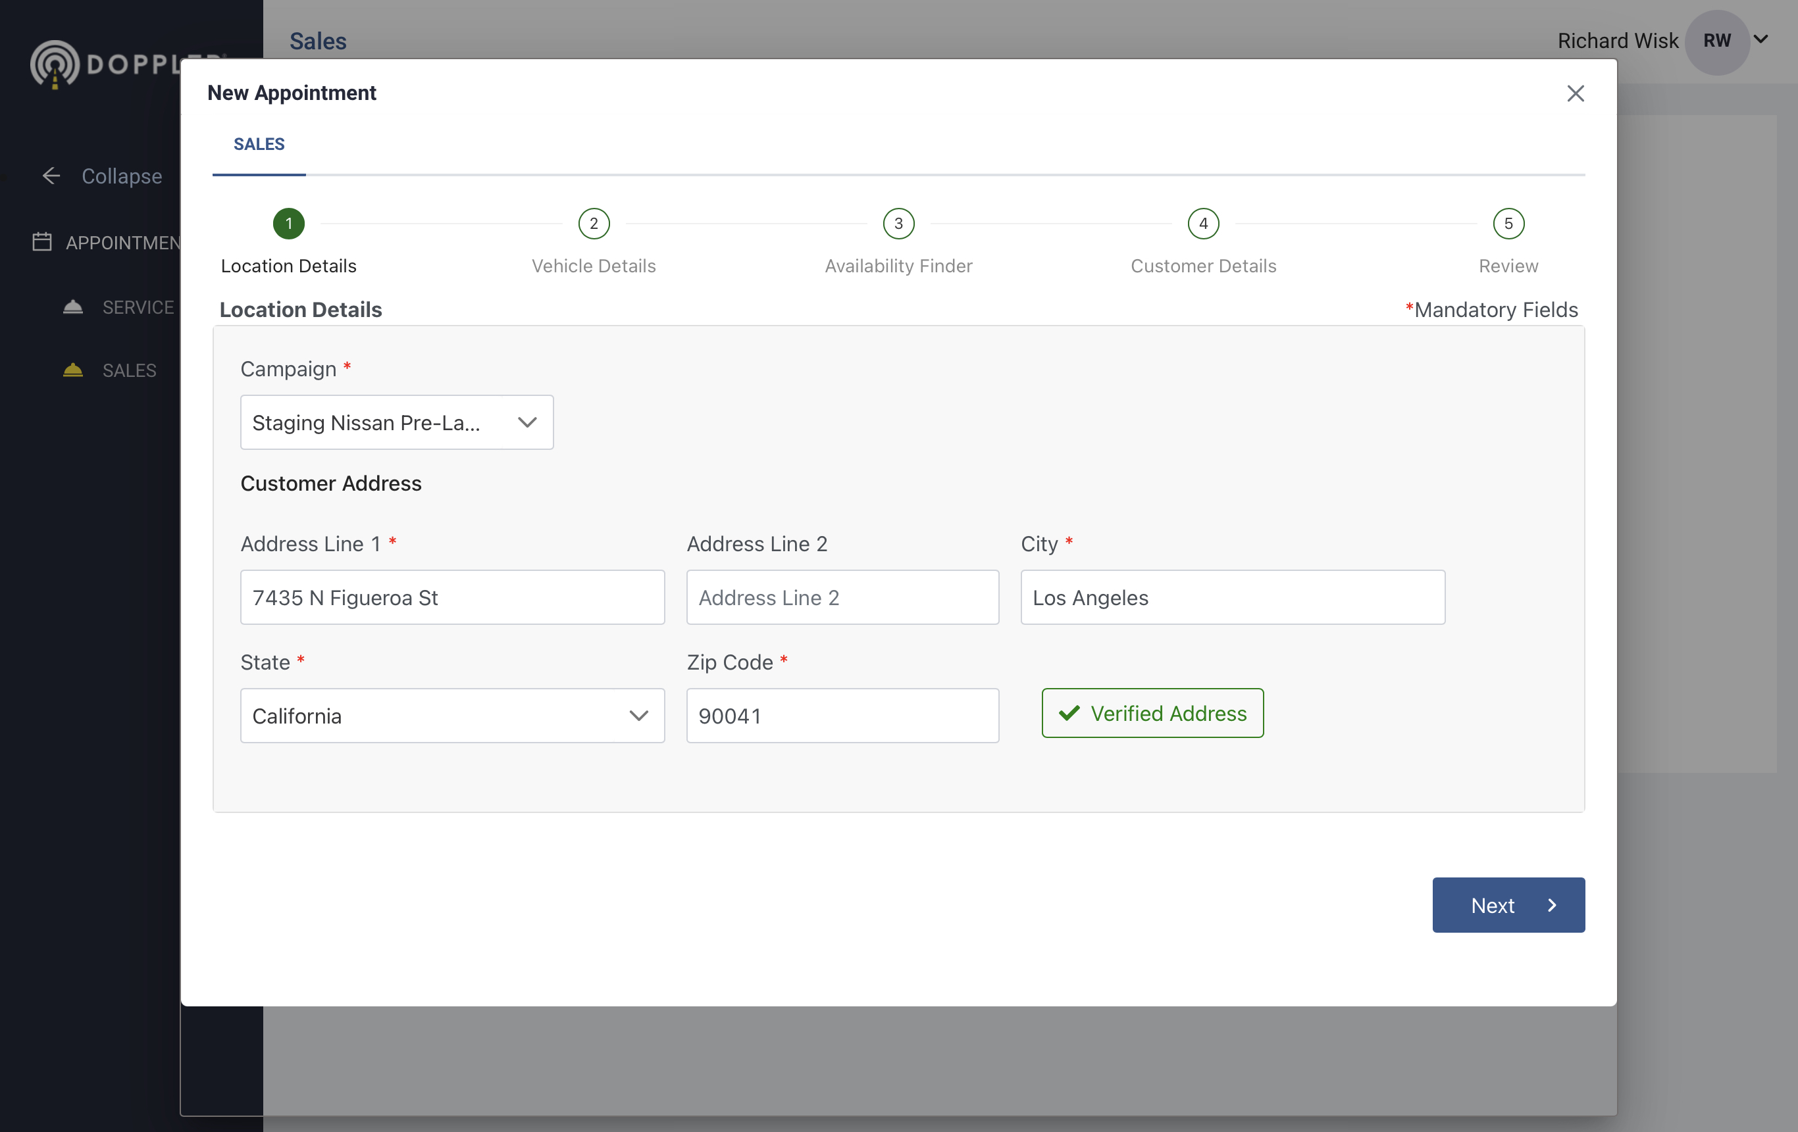The image size is (1798, 1132).
Task: Select step 4 Customer Details circle
Action: (1203, 224)
